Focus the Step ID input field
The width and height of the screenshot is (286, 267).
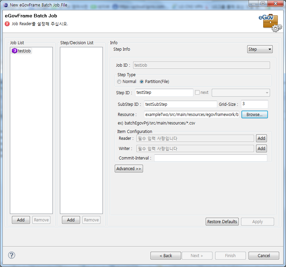pos(164,93)
